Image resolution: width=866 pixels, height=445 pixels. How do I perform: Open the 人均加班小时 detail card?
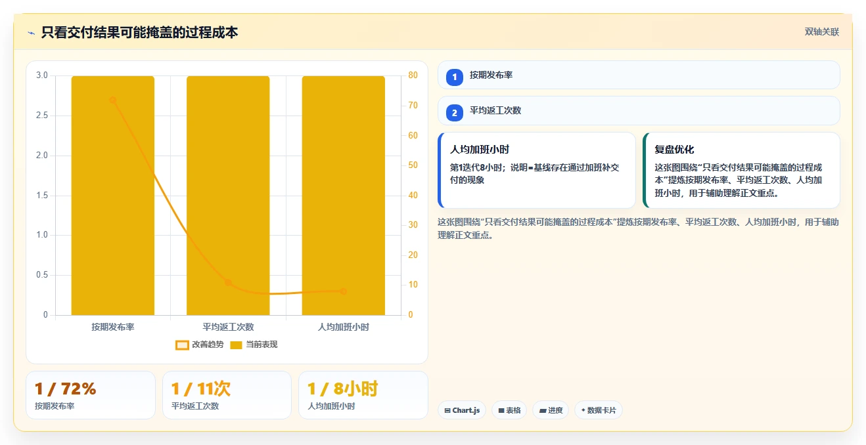click(537, 170)
